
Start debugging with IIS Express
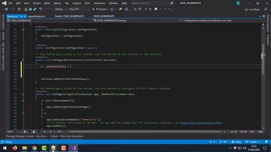(x=100, y=9)
